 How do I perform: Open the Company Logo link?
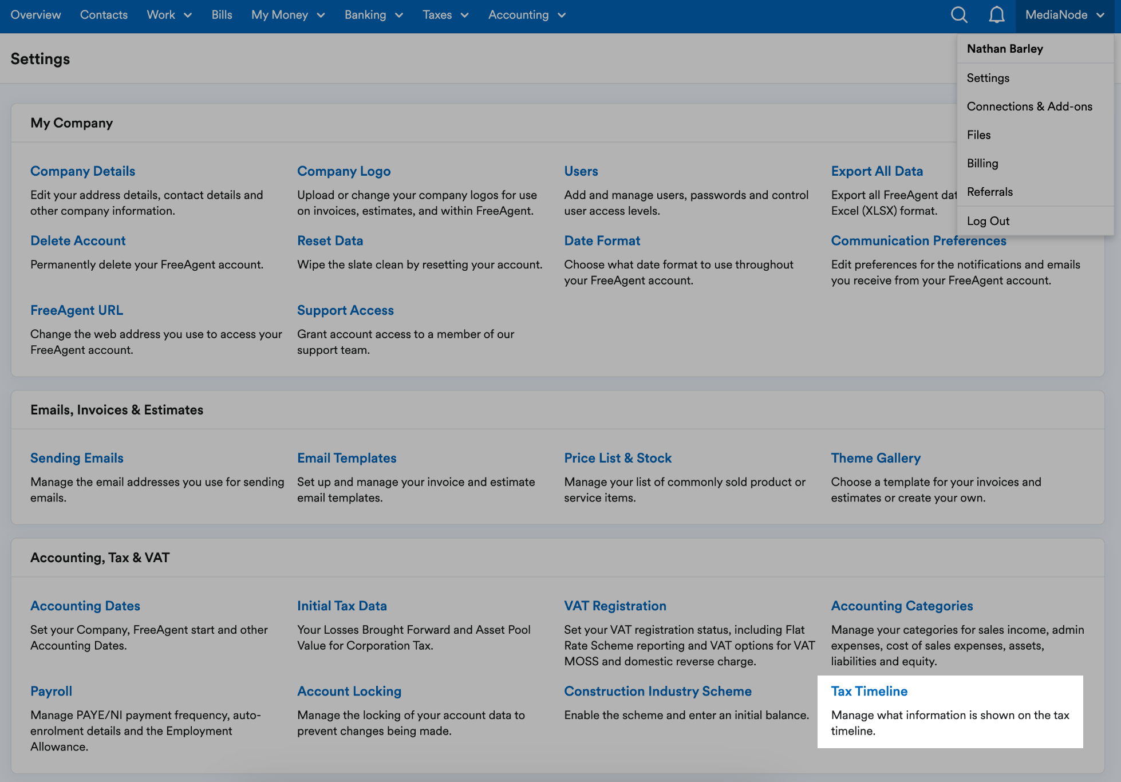point(344,171)
